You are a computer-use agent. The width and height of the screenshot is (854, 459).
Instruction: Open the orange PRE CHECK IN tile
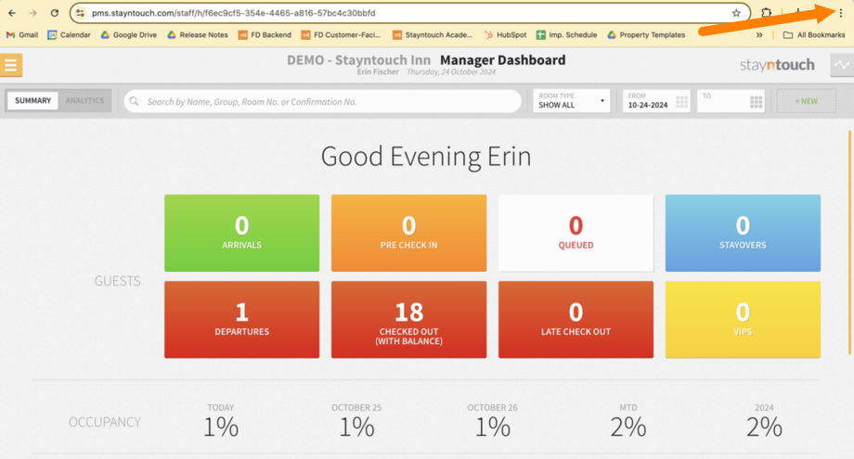tap(409, 233)
